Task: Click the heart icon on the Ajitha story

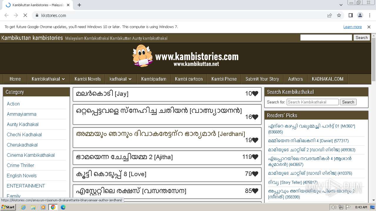Action: 255,157
